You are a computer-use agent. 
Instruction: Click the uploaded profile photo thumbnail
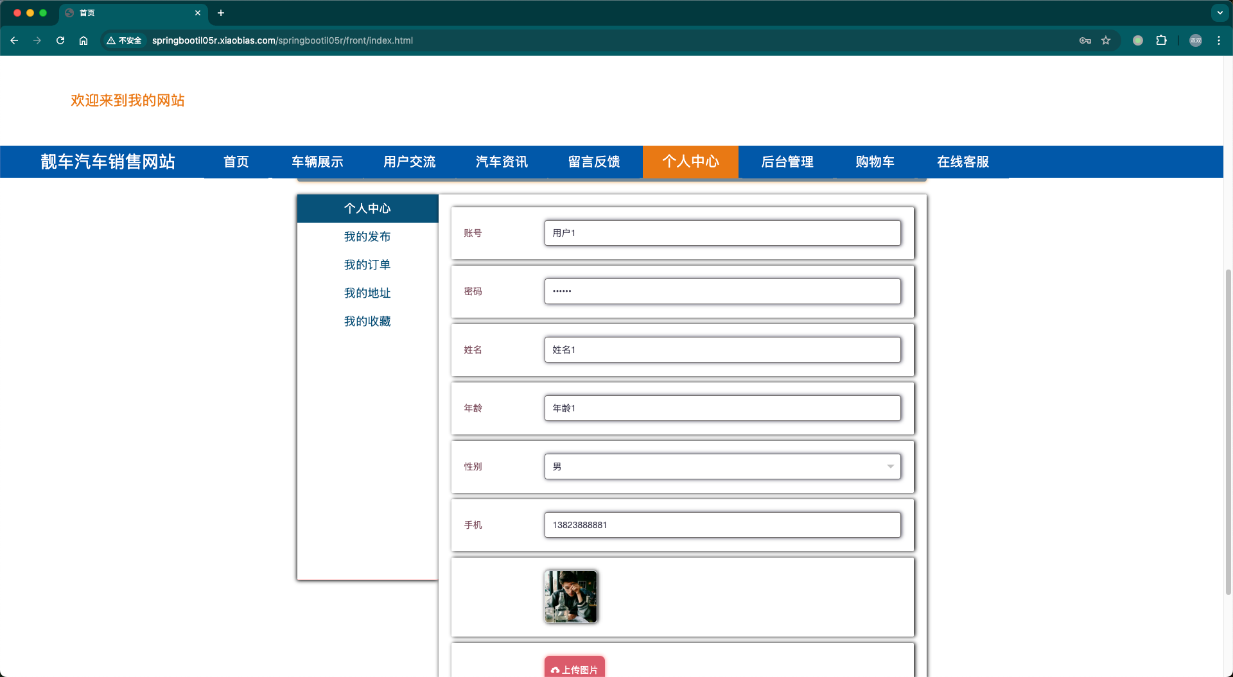[x=571, y=597]
